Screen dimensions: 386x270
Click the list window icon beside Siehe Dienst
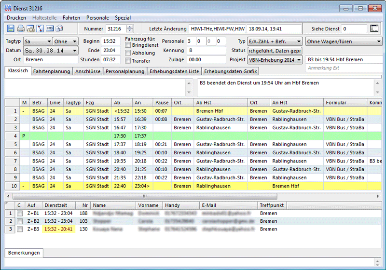(374, 28)
